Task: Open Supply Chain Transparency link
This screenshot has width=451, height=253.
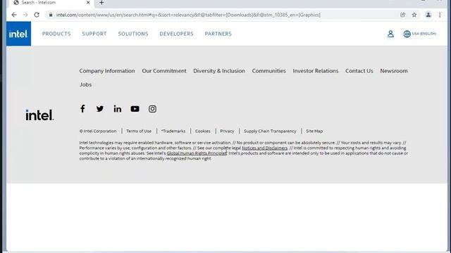Action: pos(270,131)
